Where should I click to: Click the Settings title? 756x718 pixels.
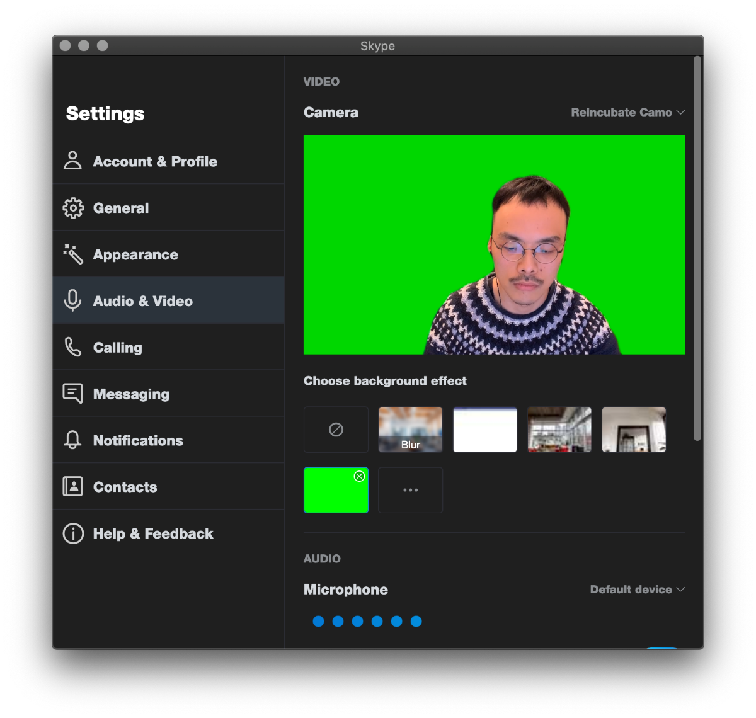[105, 113]
